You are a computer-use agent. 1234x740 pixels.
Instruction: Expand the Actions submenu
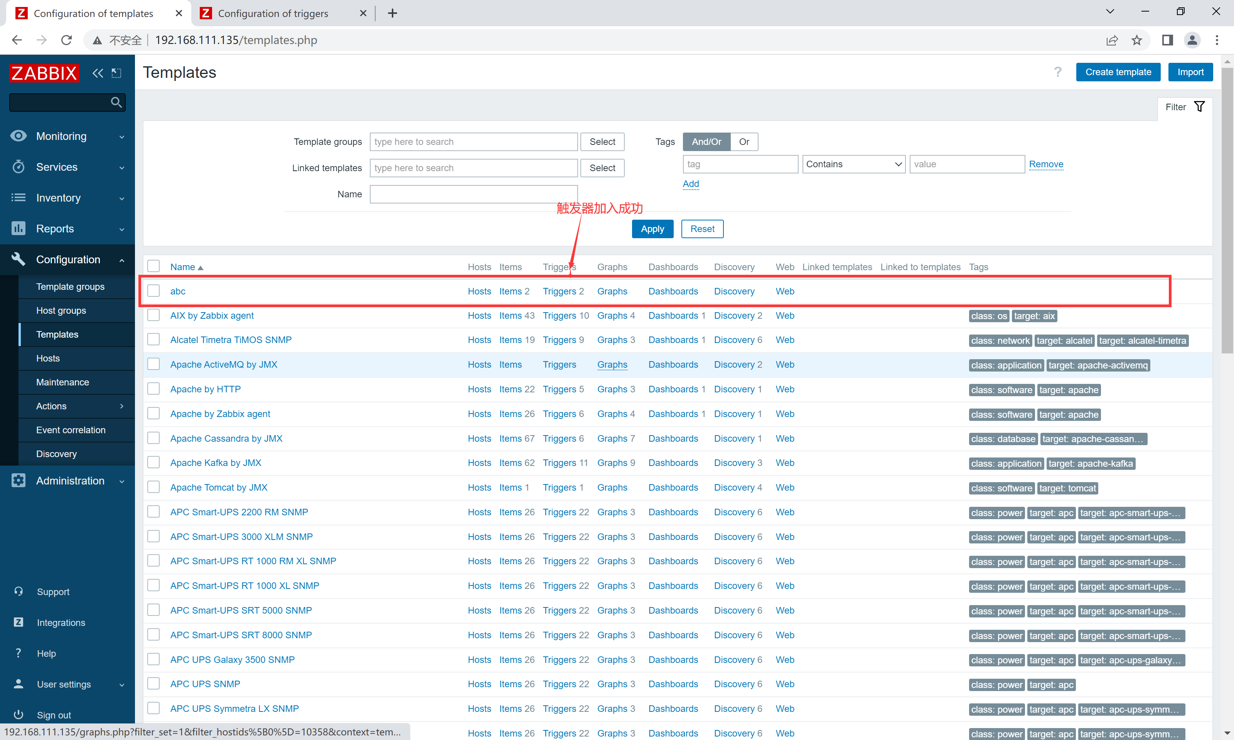(122, 406)
